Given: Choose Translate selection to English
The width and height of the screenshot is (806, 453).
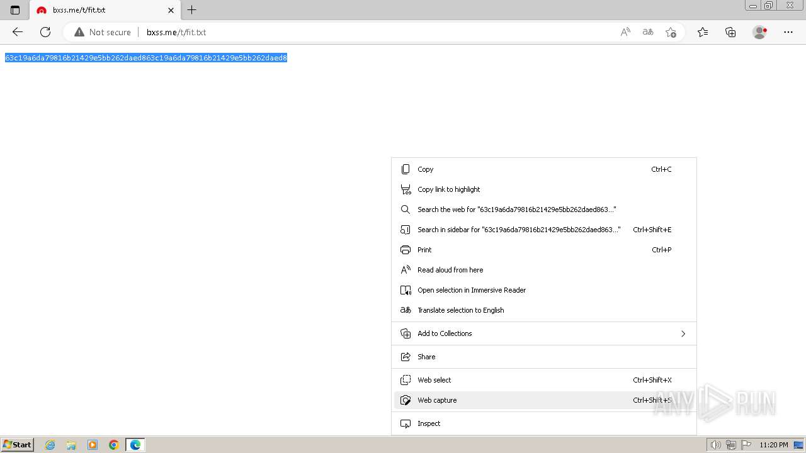Looking at the screenshot, I should 544,310.
